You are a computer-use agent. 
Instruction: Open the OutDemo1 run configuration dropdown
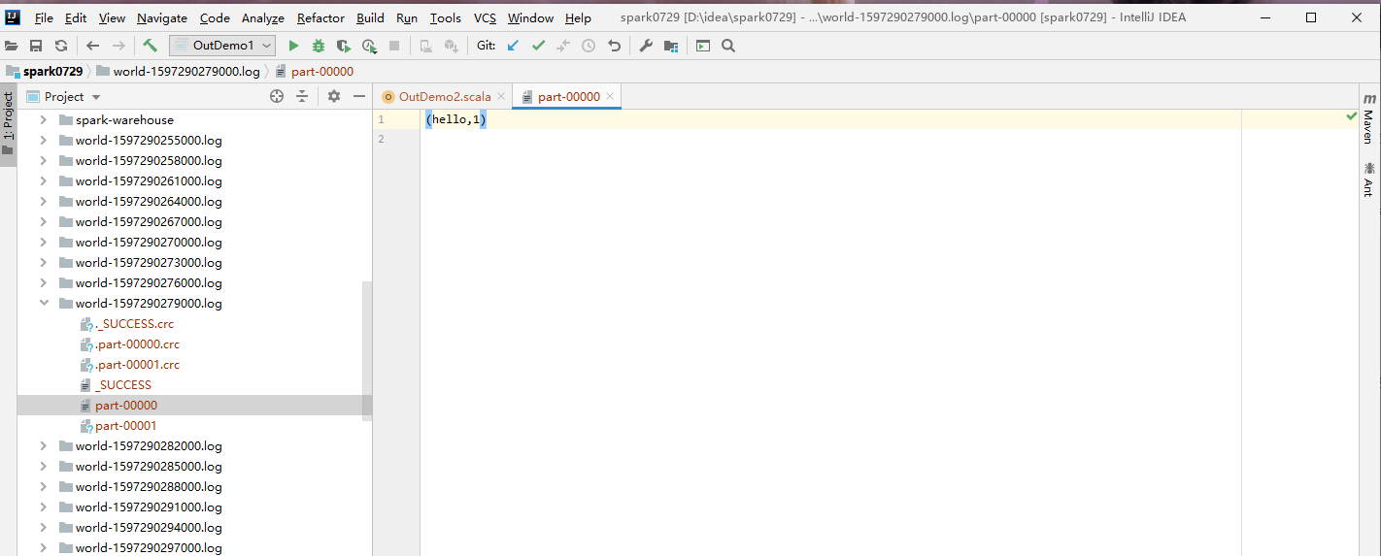[221, 46]
